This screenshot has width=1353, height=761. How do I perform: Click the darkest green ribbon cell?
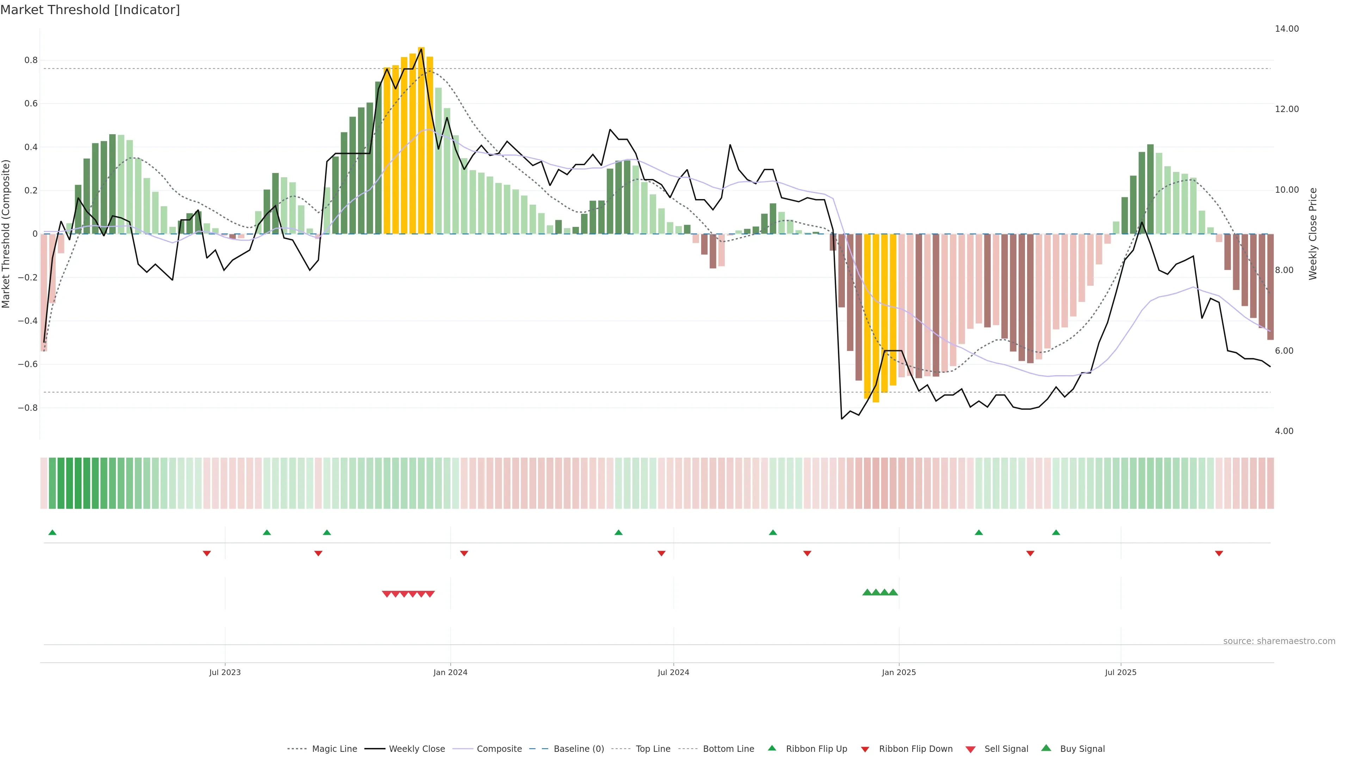pyautogui.click(x=78, y=483)
